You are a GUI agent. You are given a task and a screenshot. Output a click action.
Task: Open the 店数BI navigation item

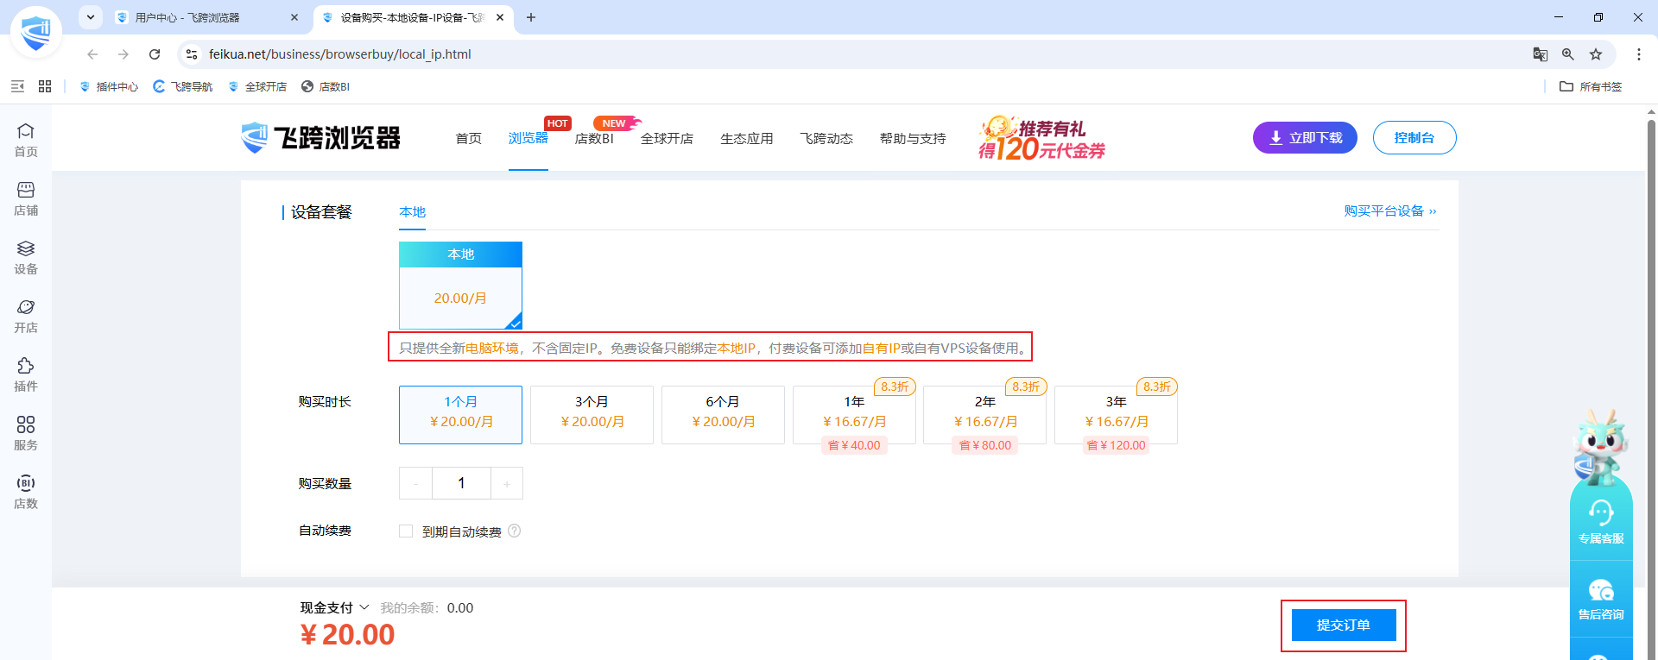pyautogui.click(x=594, y=138)
